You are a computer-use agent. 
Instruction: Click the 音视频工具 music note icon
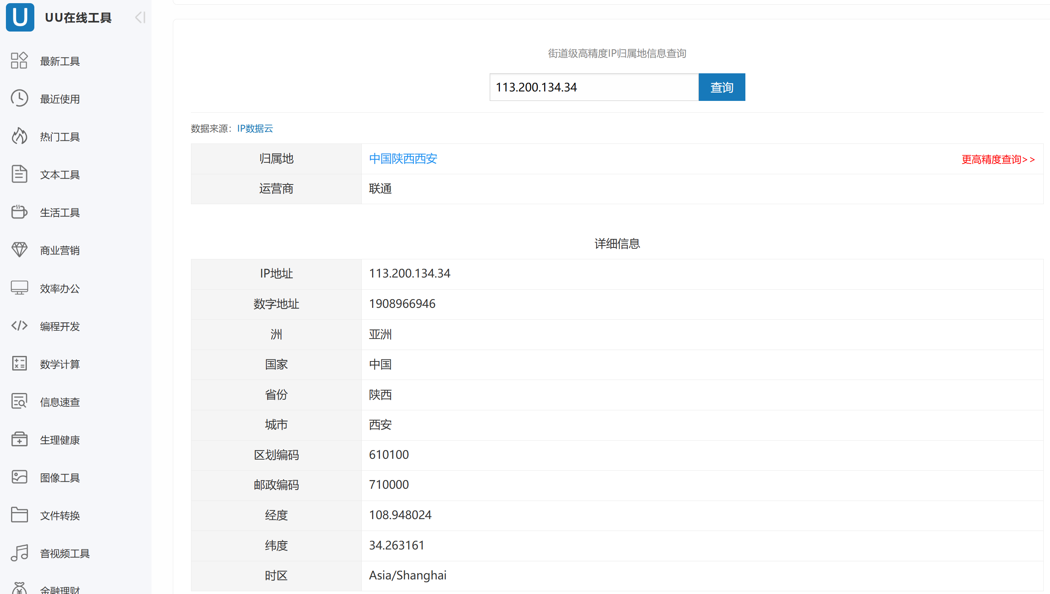click(x=19, y=553)
